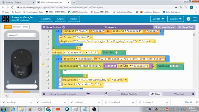
Task: Click arrow at end of playSound on line 16
Action: (126, 80)
